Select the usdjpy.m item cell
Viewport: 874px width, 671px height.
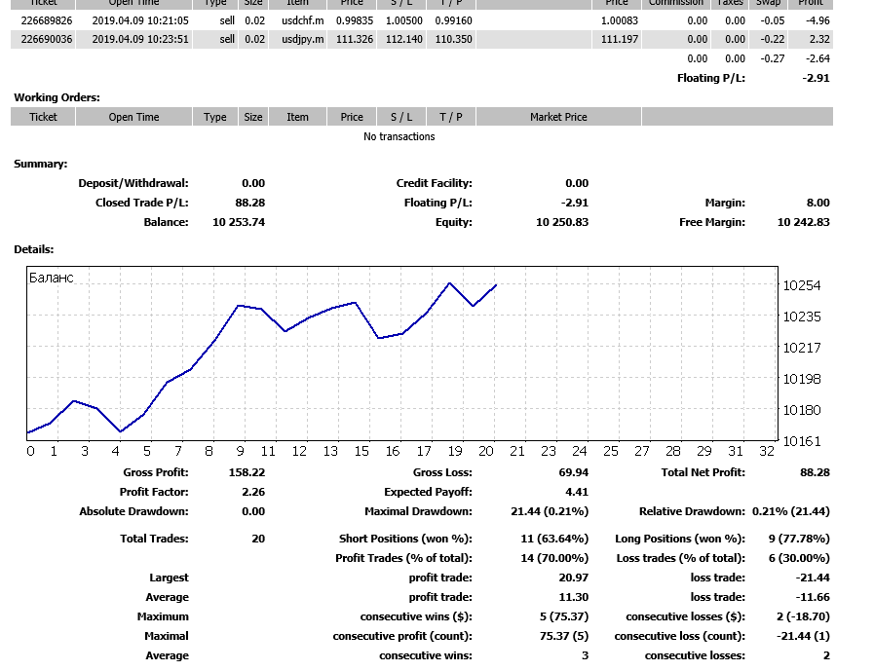pyautogui.click(x=297, y=39)
